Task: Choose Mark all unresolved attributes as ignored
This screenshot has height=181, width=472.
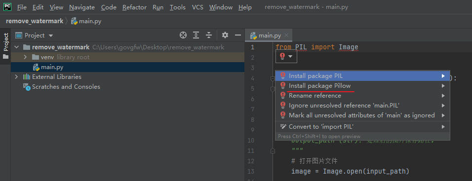Action: pos(362,115)
